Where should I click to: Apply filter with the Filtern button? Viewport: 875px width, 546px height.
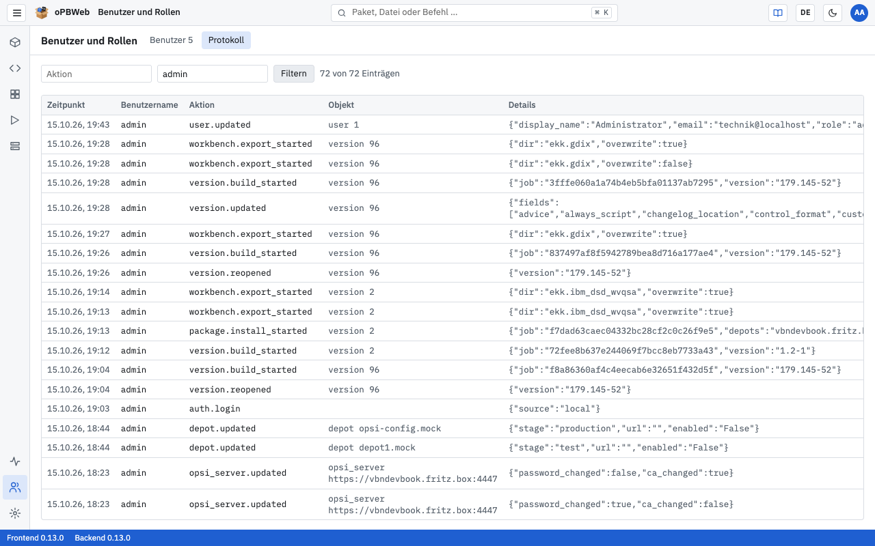294,74
